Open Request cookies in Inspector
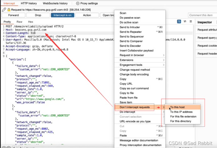The width and height of the screenshot is (217, 148). (x=207, y=46)
